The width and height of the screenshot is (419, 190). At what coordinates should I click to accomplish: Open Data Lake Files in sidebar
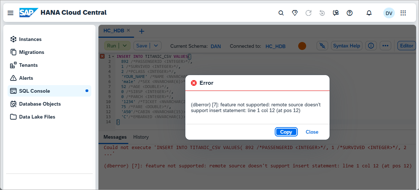[49, 117]
